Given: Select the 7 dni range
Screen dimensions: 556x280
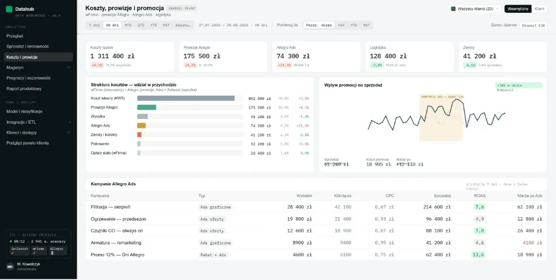Looking at the screenshot, I should tap(95, 25).
